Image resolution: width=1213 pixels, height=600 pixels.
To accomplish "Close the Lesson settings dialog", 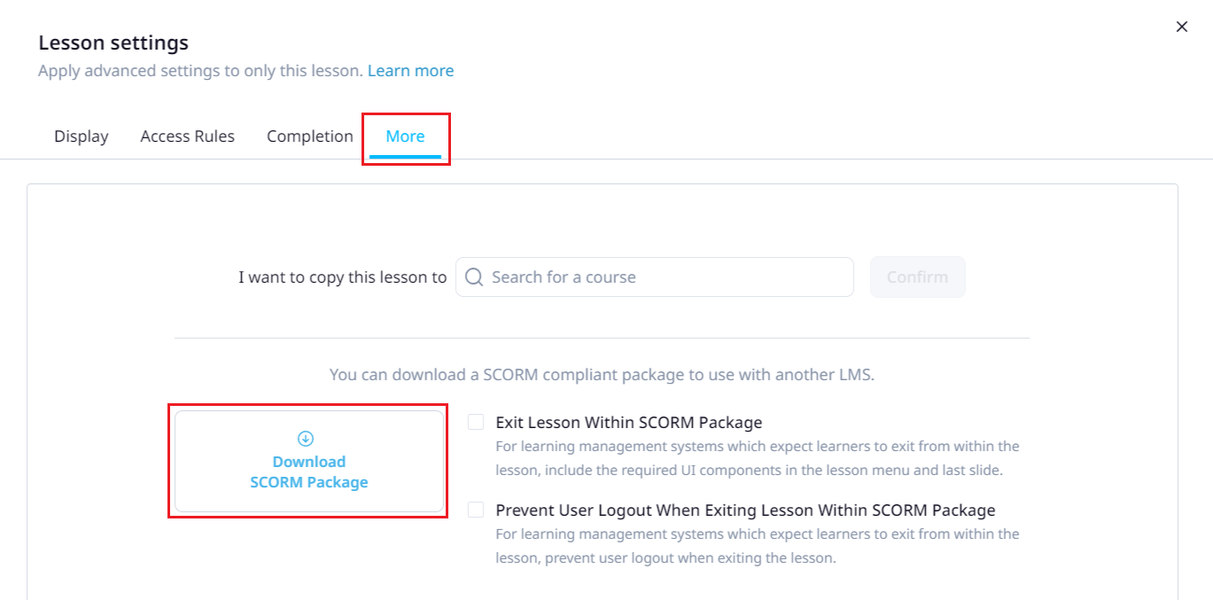I will (1181, 27).
